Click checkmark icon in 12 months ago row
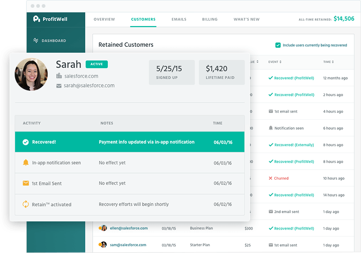361x253 pixels. click(271, 78)
